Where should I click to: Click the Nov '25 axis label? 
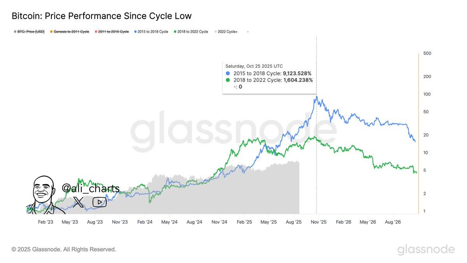[319, 222]
